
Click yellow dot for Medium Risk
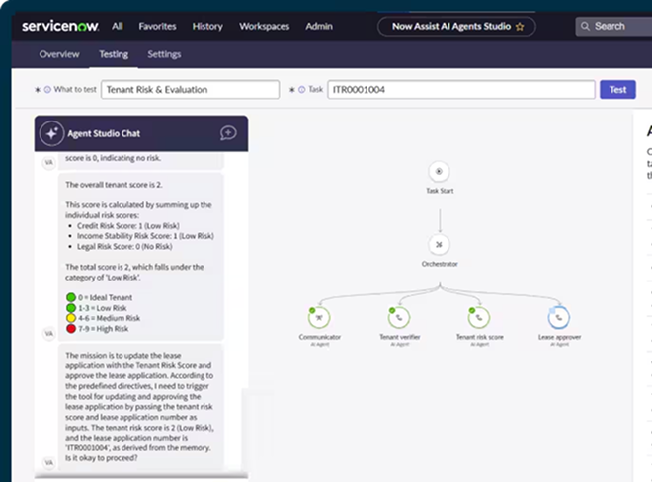coord(71,318)
